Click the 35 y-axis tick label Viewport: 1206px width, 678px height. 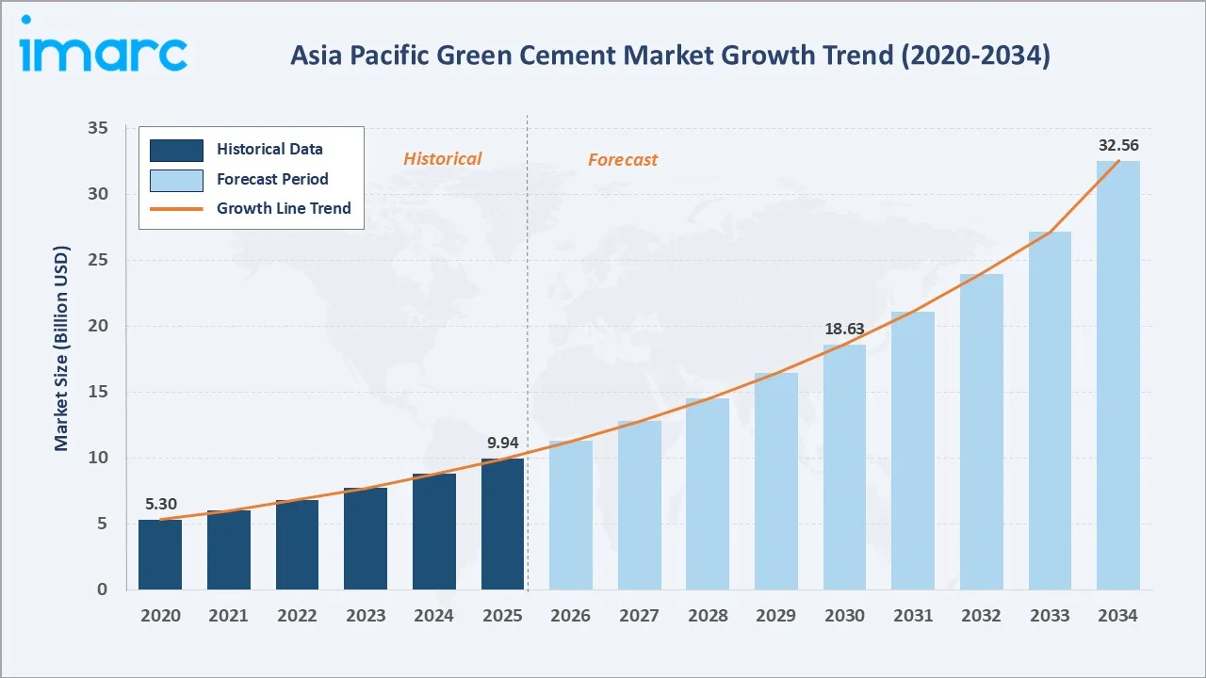point(98,128)
